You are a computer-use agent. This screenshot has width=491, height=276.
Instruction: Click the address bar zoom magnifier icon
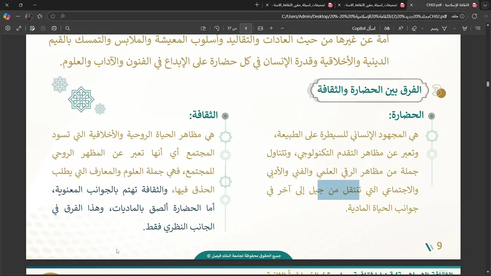point(63,16)
